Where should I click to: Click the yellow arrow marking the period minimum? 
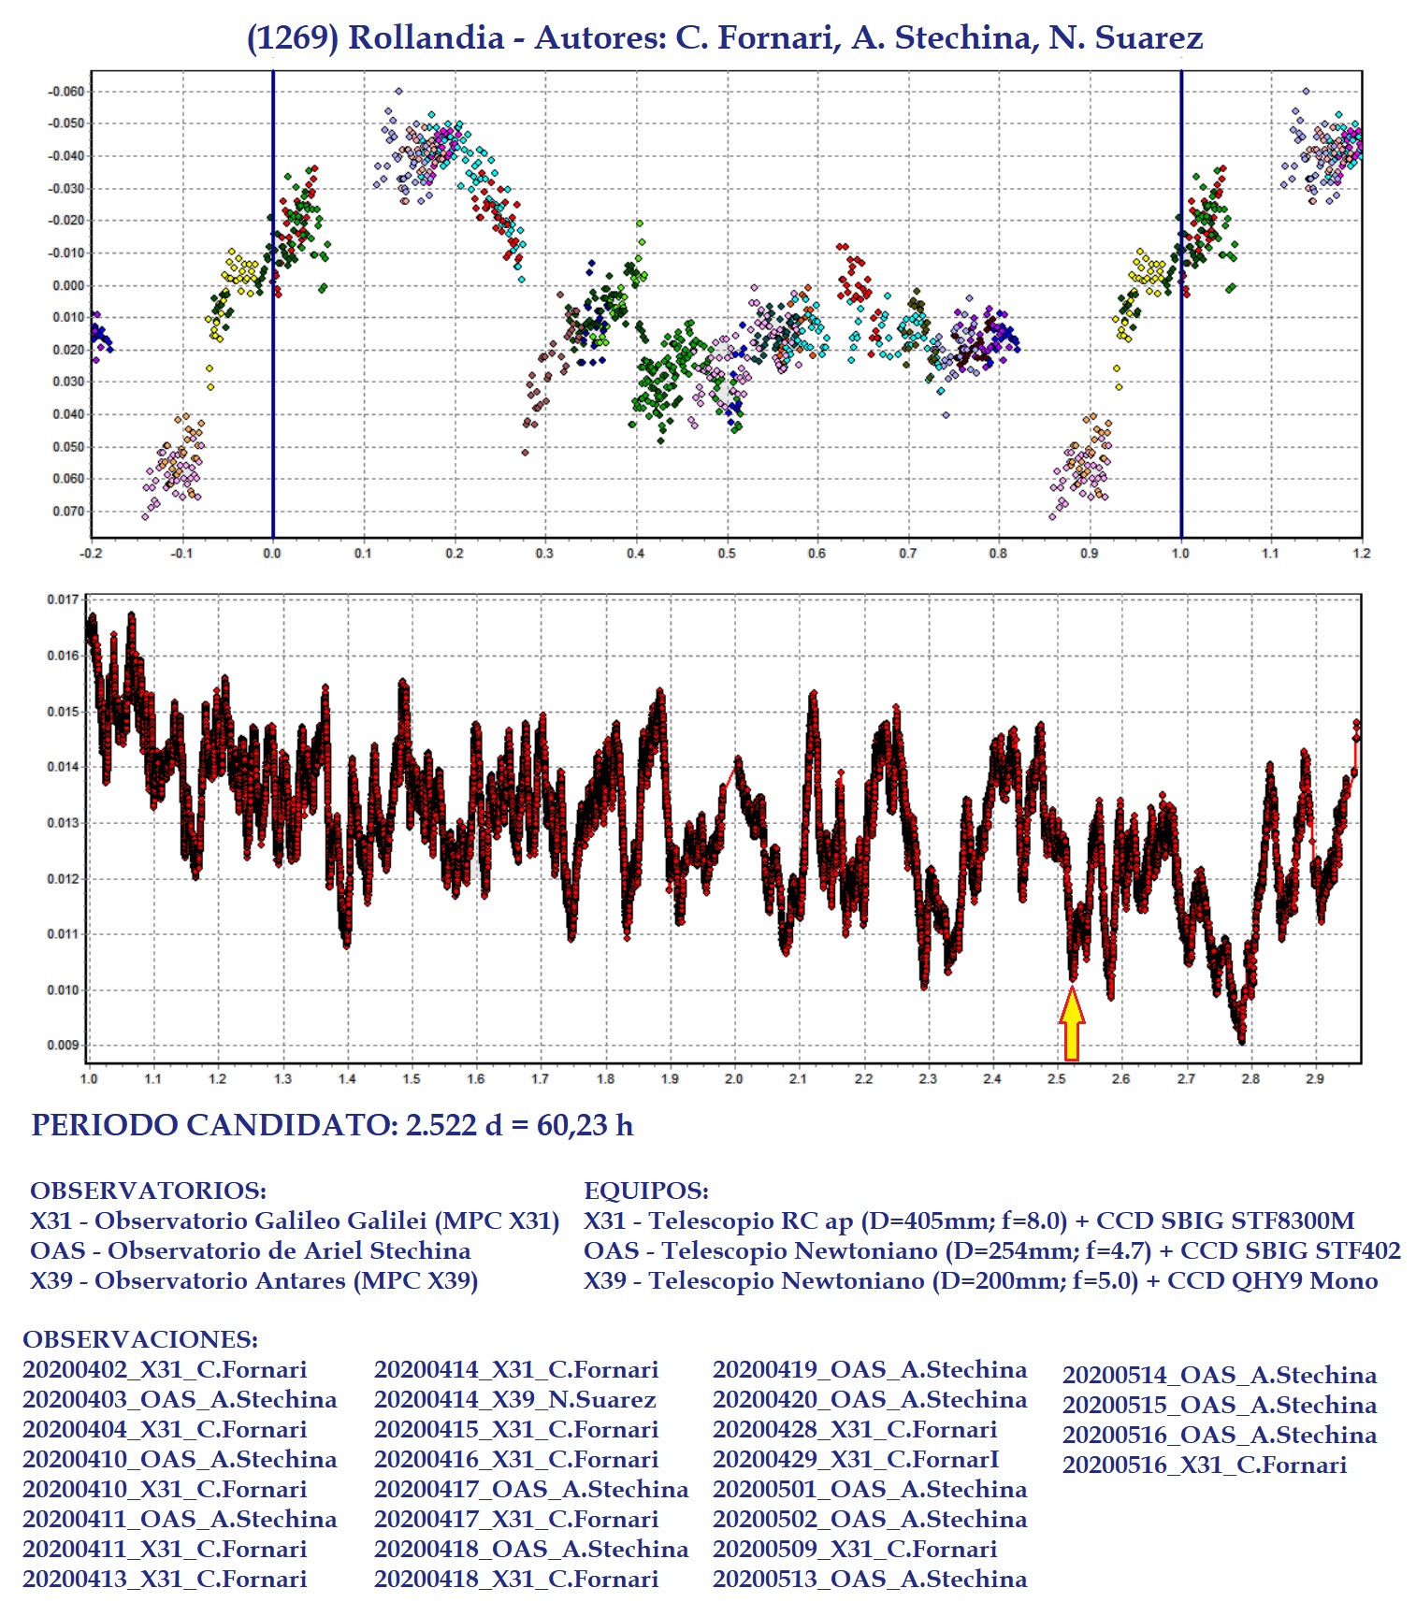click(x=1072, y=1025)
